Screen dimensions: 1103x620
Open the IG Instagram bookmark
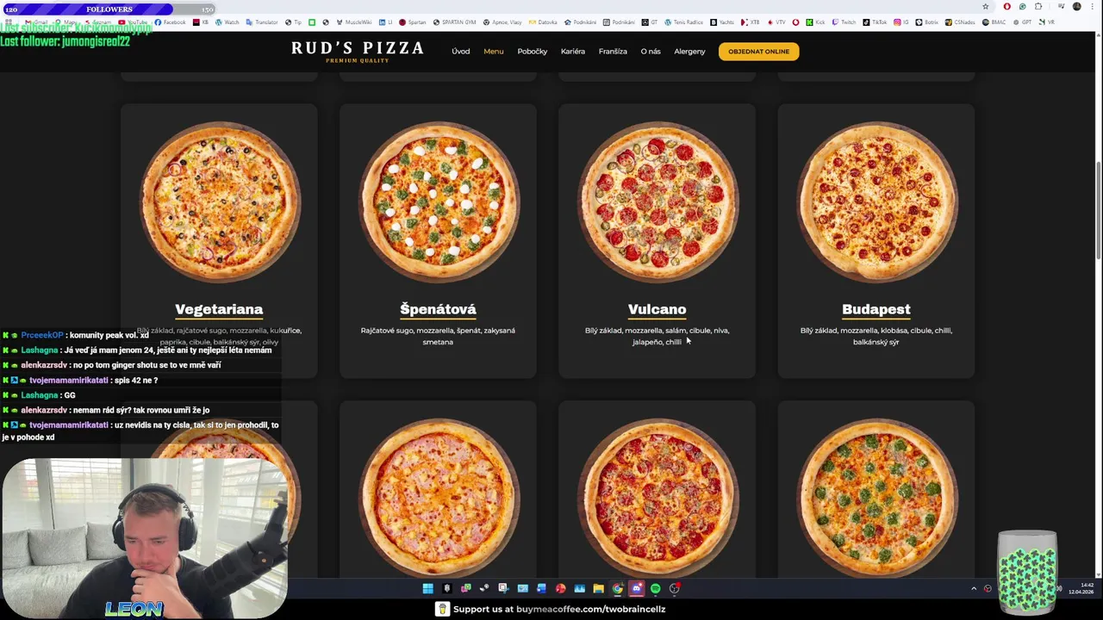coord(903,22)
